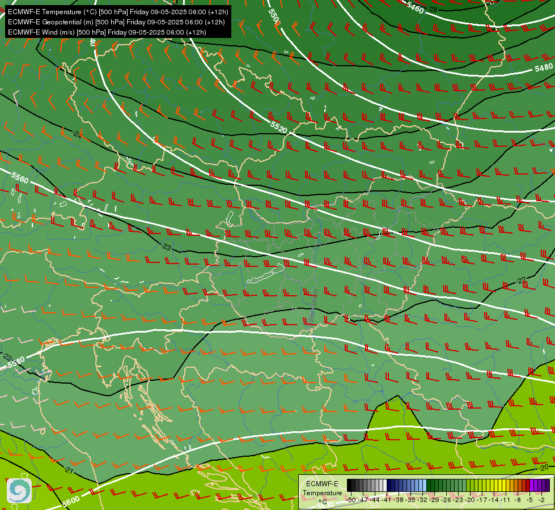Click the -23 isotherm label on the map
The width and height of the screenshot is (555, 510).
click(166, 246)
